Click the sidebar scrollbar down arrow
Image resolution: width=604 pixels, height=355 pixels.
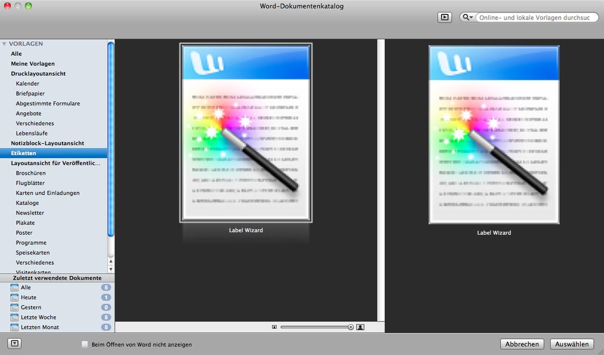[111, 269]
